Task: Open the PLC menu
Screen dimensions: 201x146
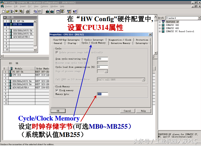Action: point(30,6)
